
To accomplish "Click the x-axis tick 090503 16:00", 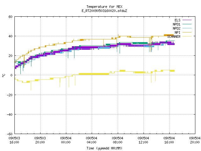I will coord(14,140).
